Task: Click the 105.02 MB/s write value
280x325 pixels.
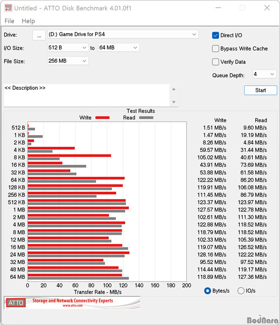Action: [x=212, y=158]
